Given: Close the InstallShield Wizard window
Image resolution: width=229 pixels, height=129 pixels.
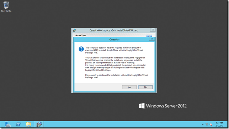Looking at the screenshot, I should point(153,29).
